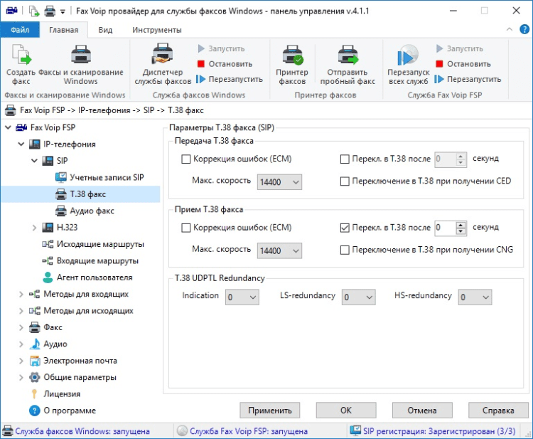
Task: Collapse the SIP tree node
Action: click(34, 160)
